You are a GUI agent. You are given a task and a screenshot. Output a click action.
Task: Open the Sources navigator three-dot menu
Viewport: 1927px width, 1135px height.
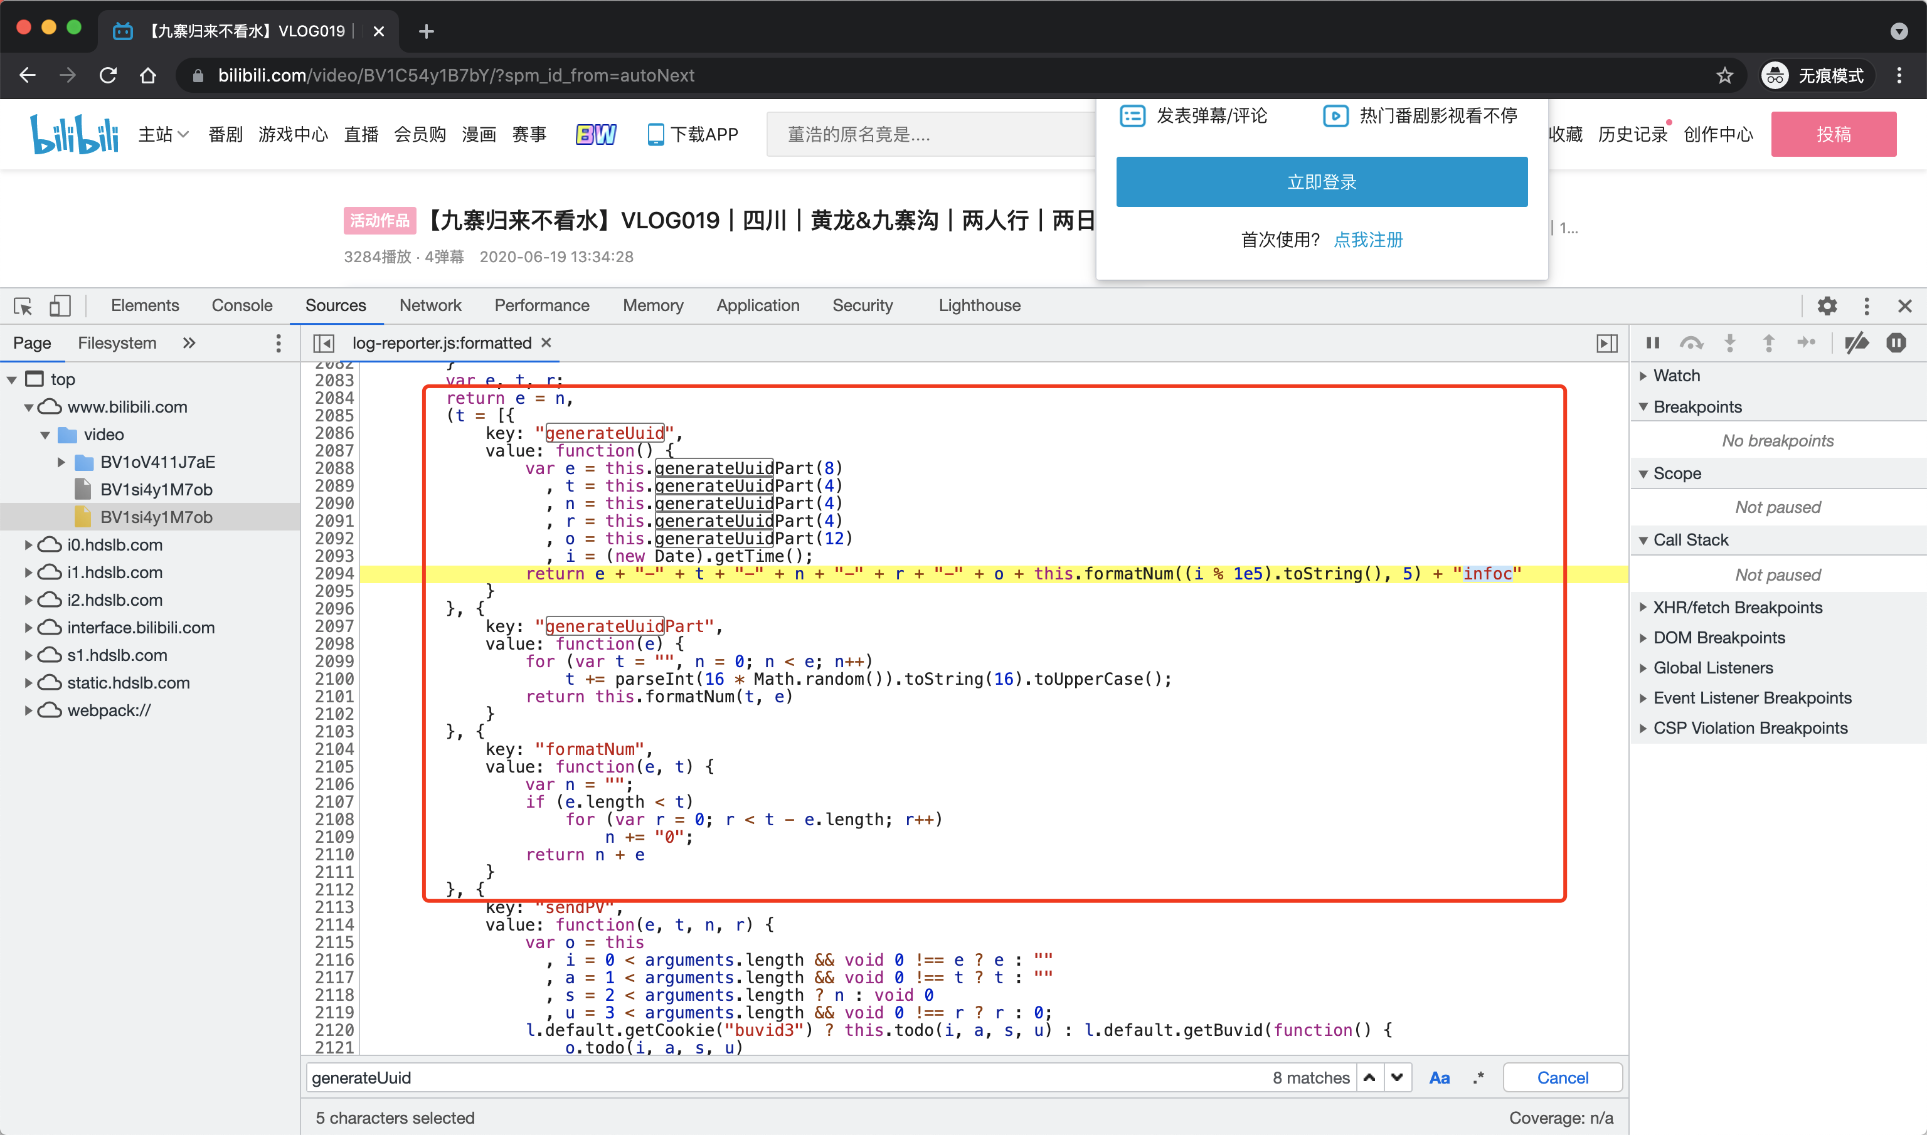pos(279,344)
